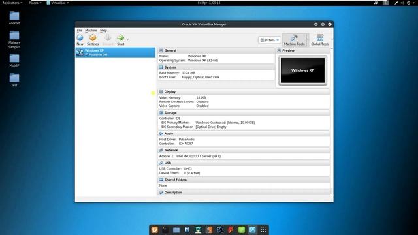Open the Applications menu in top bar
The width and height of the screenshot is (418, 235).
tap(12, 3)
